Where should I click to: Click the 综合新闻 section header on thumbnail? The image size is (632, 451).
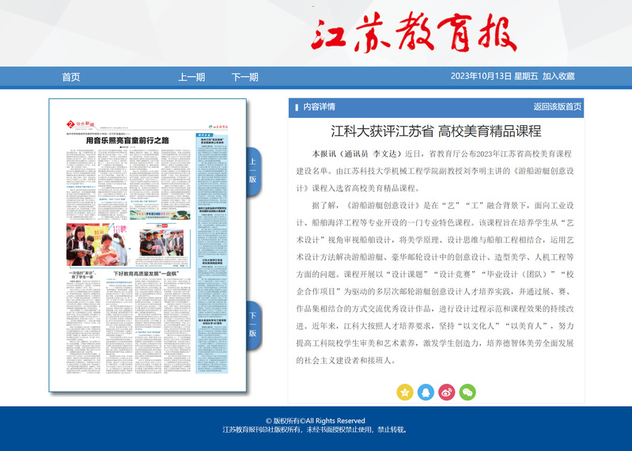pos(81,124)
